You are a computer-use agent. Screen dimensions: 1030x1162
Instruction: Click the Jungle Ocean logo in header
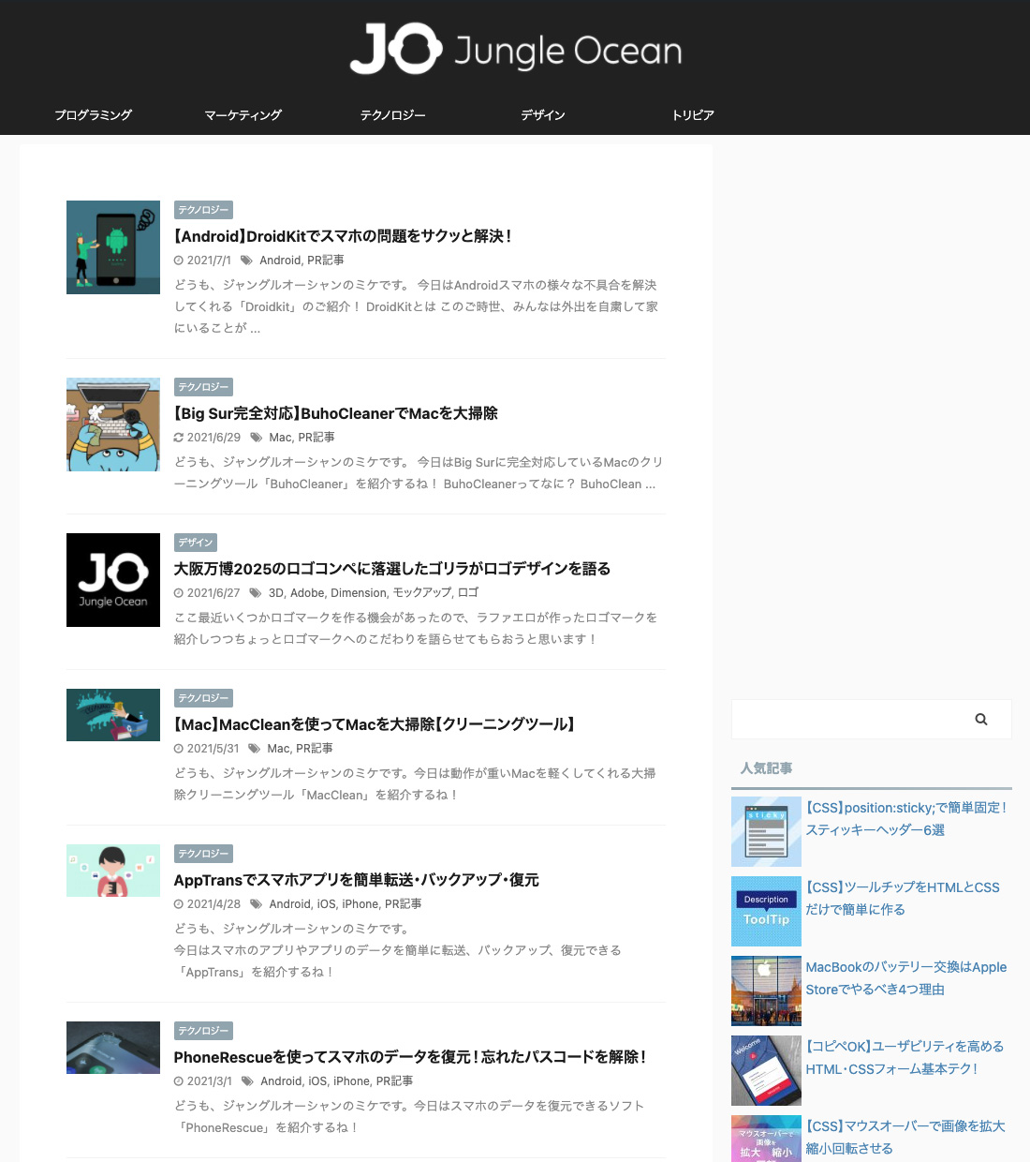coord(515,50)
